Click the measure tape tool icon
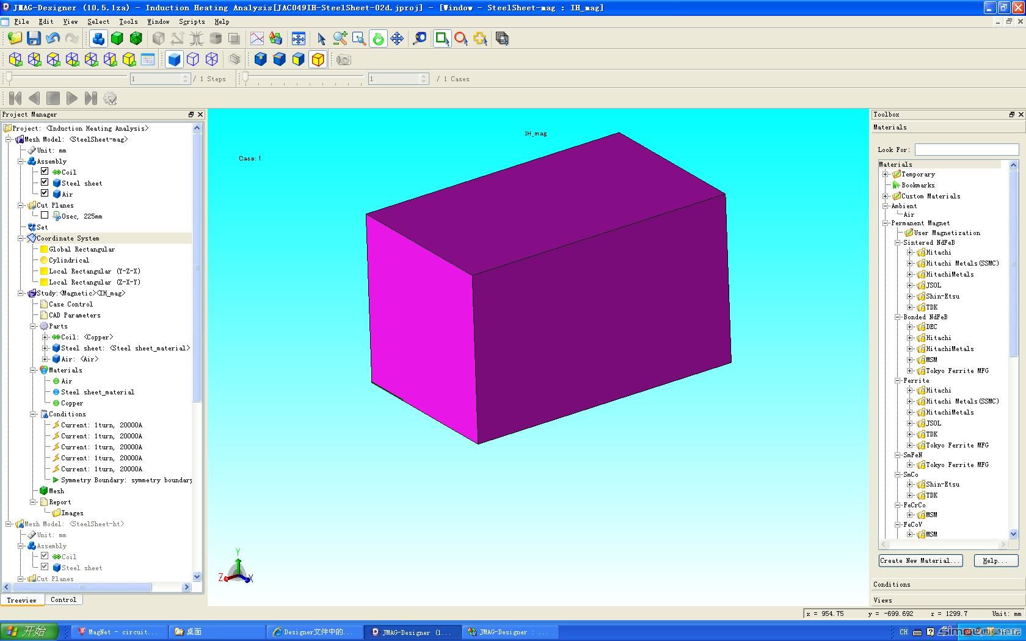 pyautogui.click(x=420, y=38)
